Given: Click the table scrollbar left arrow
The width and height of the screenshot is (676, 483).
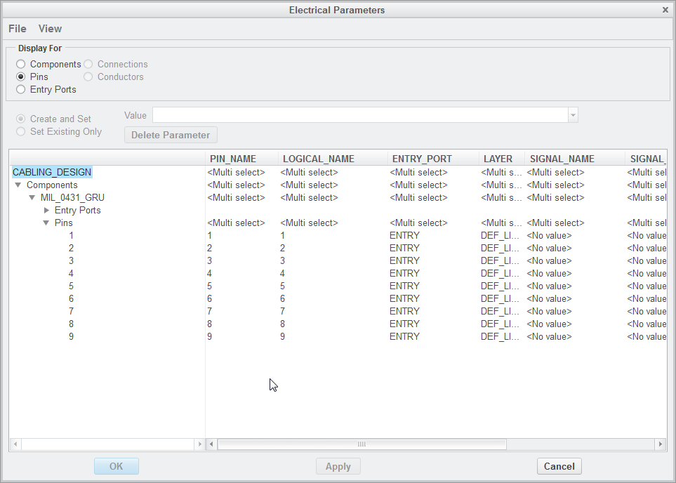Looking at the screenshot, I should click(211, 444).
